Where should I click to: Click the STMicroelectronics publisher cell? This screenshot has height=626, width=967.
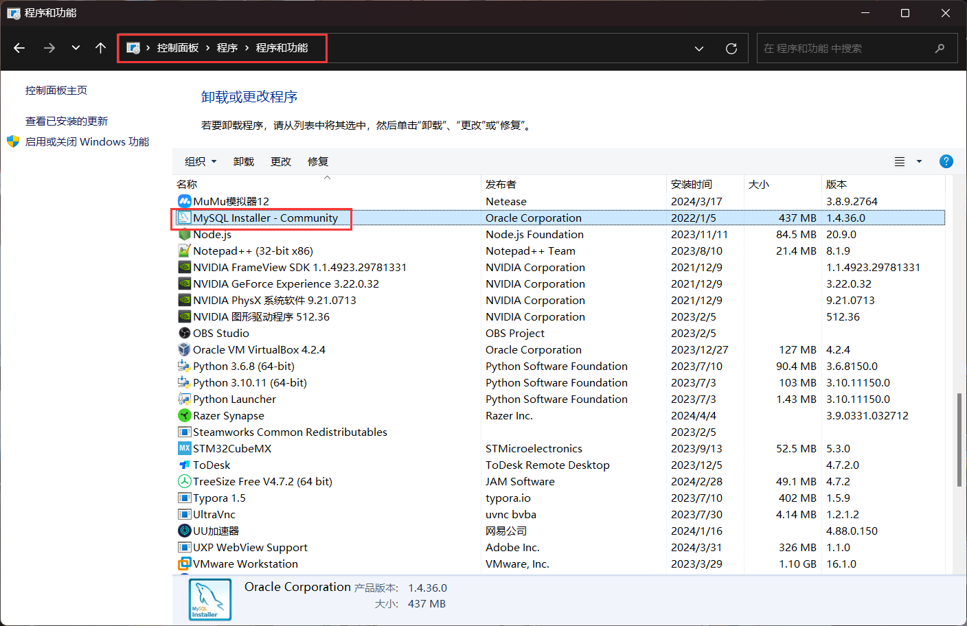pyautogui.click(x=534, y=449)
